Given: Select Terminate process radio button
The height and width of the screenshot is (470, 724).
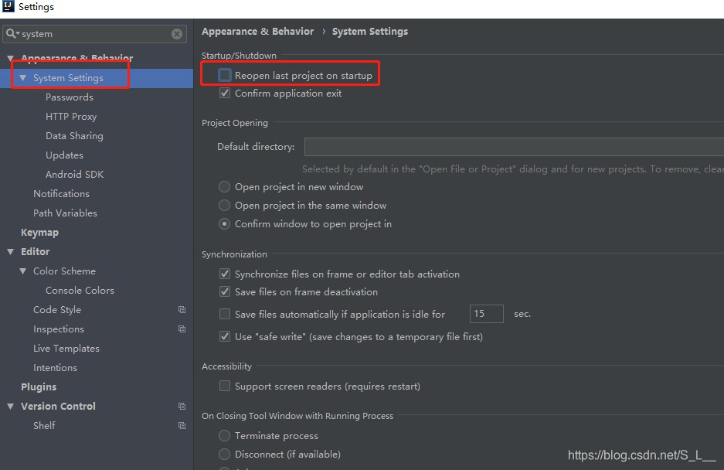Looking at the screenshot, I should 224,435.
